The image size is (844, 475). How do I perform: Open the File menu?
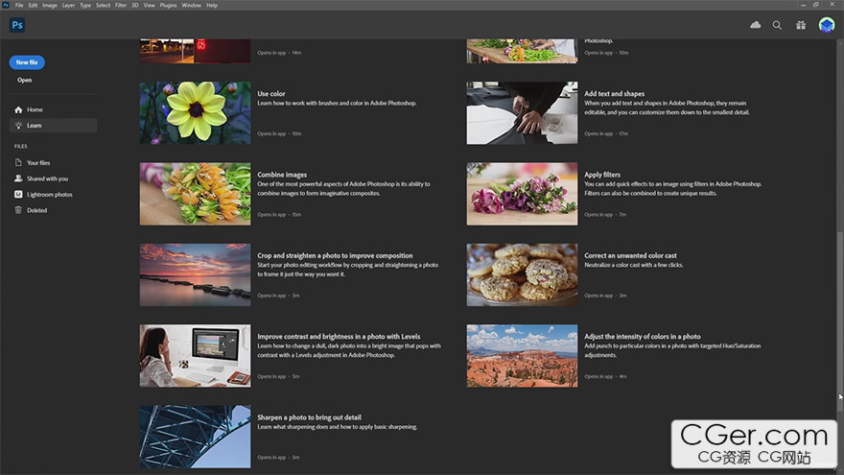[x=19, y=5]
